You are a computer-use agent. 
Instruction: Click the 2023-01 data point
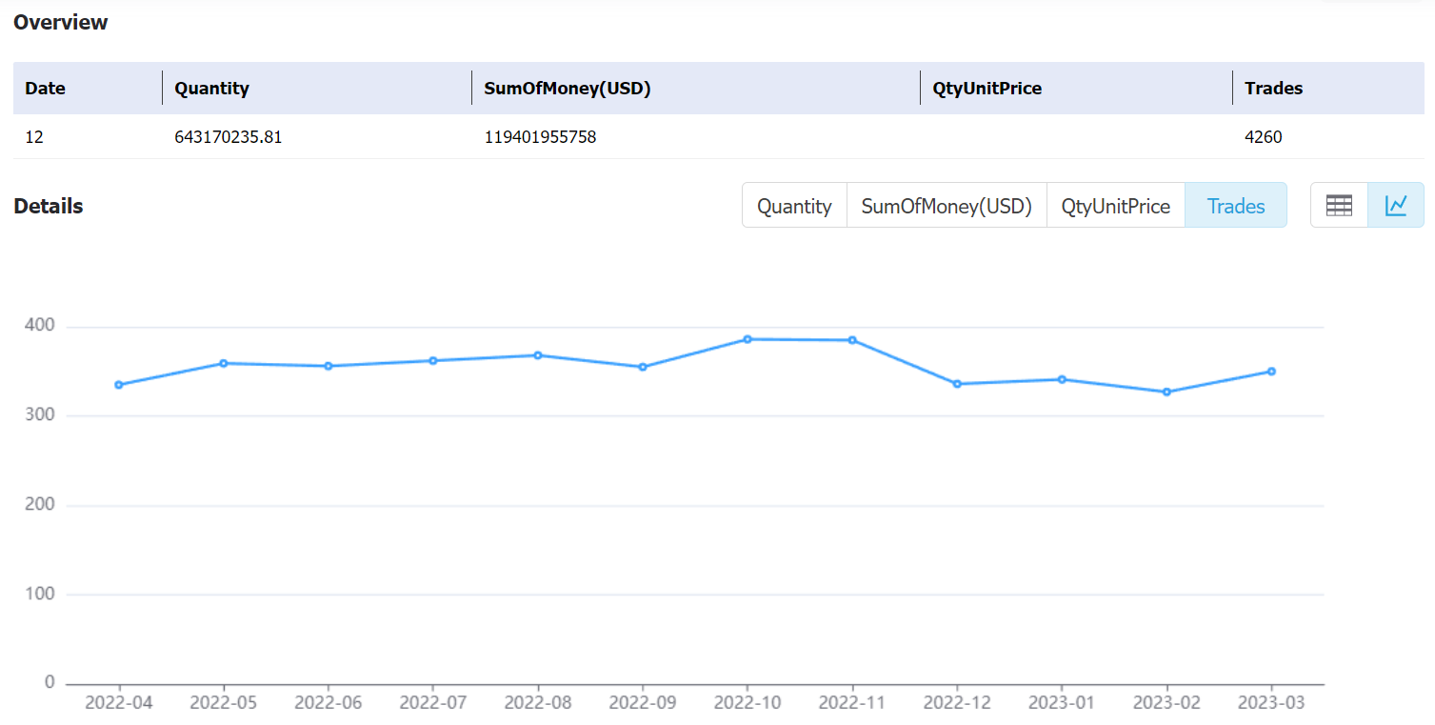click(1062, 379)
